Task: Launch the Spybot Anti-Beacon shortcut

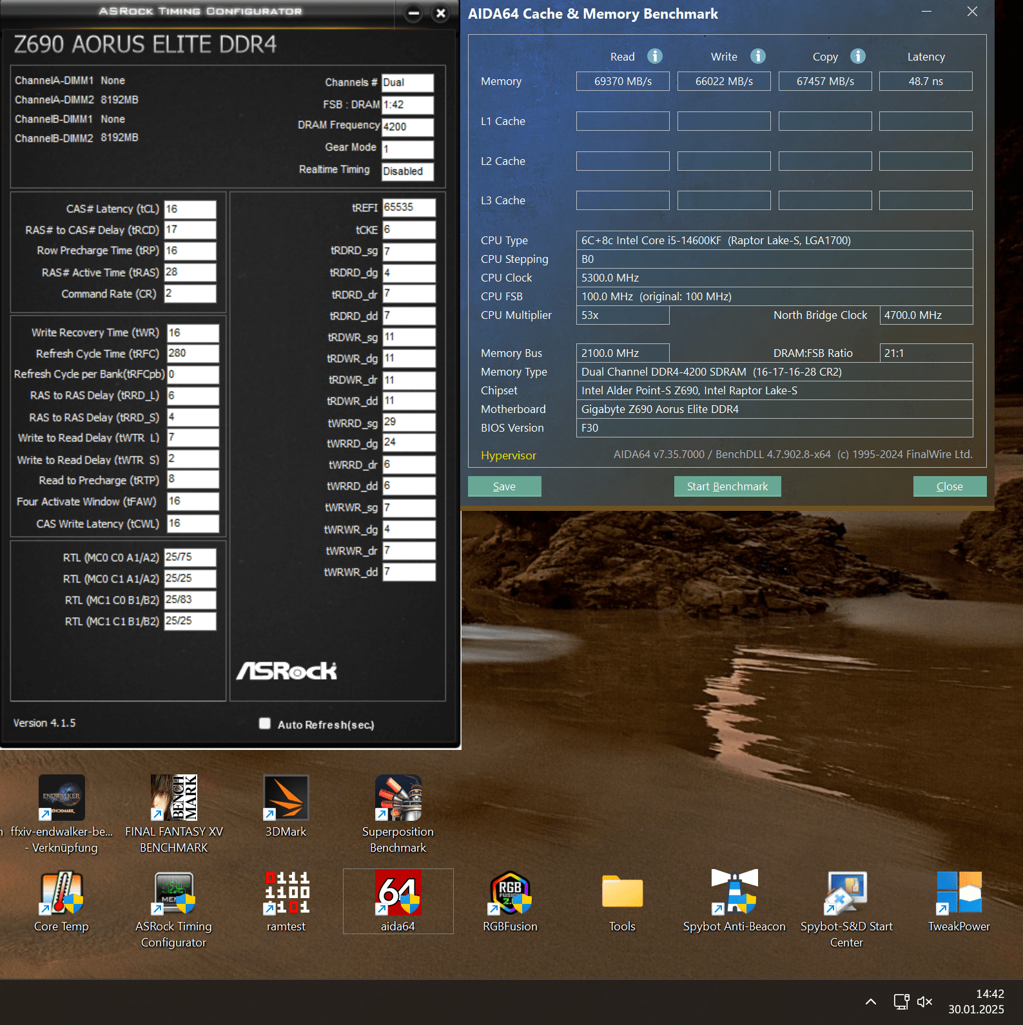Action: [735, 901]
